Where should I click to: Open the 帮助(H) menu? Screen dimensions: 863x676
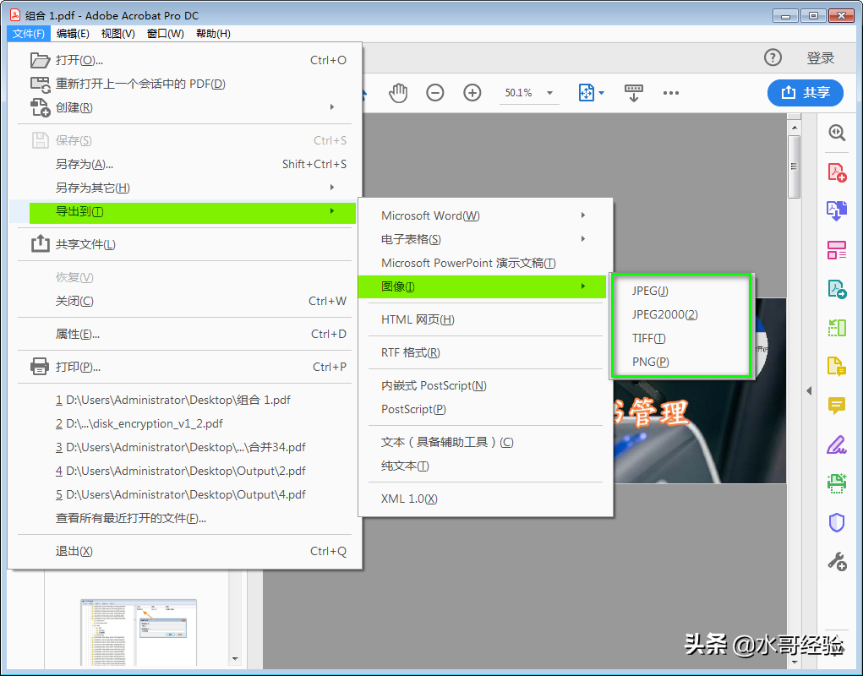coord(213,34)
